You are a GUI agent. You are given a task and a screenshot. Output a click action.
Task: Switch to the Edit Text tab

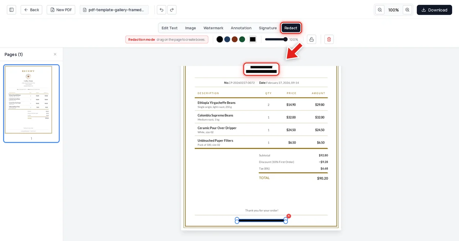tap(169, 28)
